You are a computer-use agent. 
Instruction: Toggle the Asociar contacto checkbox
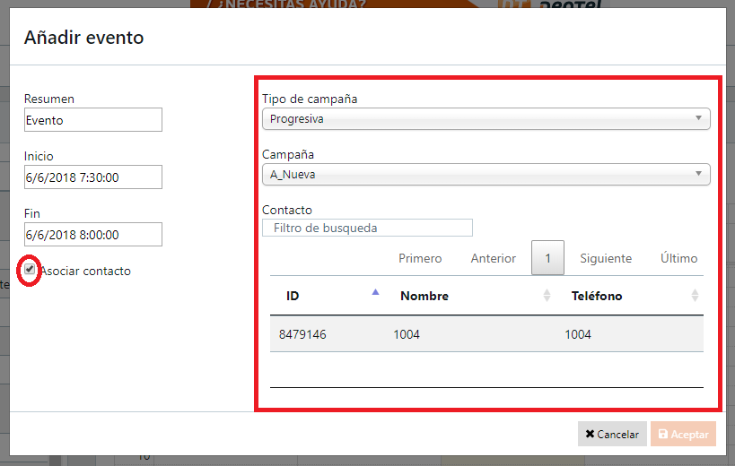tap(30, 270)
